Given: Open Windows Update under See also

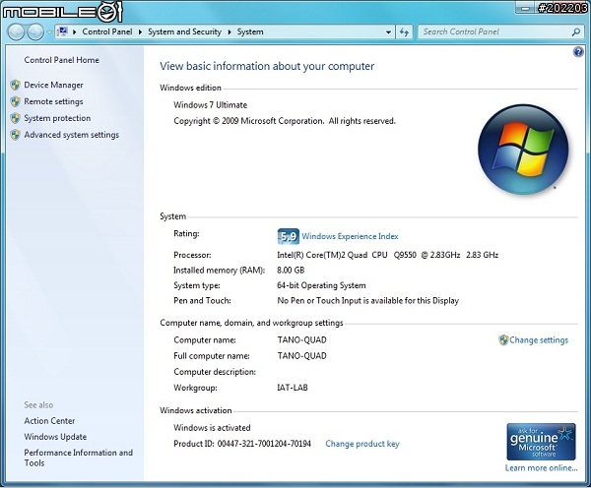Looking at the screenshot, I should pos(55,437).
